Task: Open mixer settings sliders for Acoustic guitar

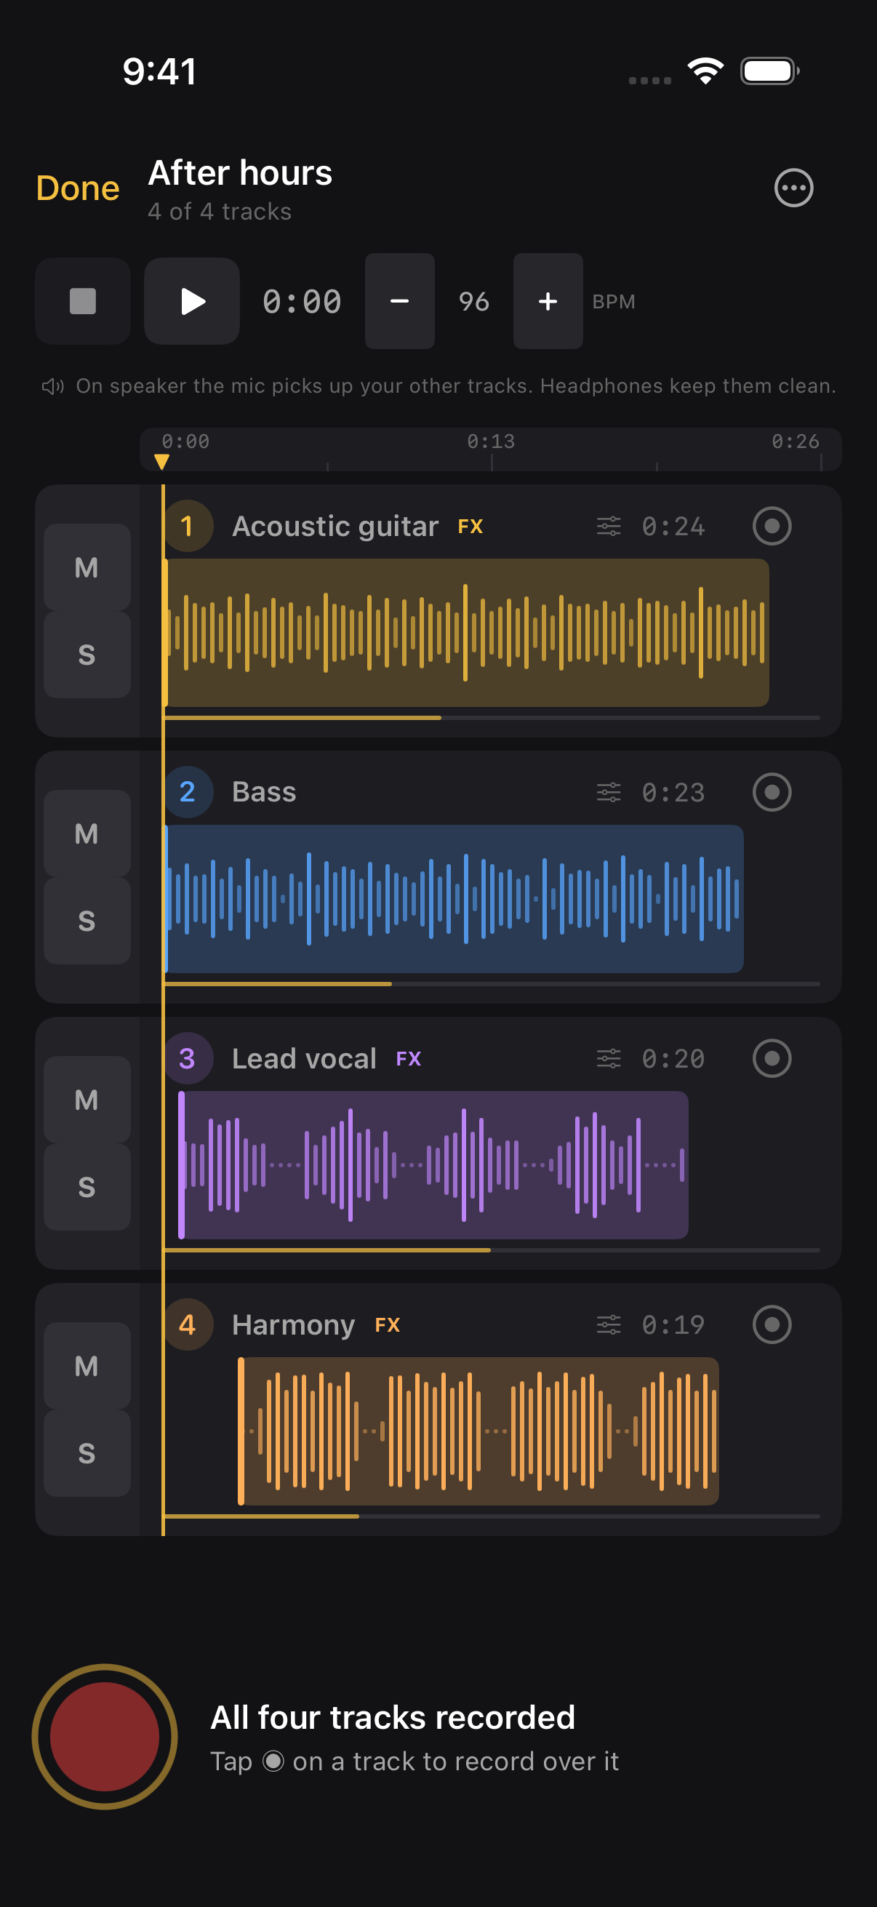Action: coord(609,527)
